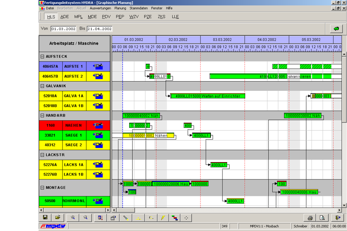Collapse the AUFSTECK group

pyautogui.click(x=42, y=57)
